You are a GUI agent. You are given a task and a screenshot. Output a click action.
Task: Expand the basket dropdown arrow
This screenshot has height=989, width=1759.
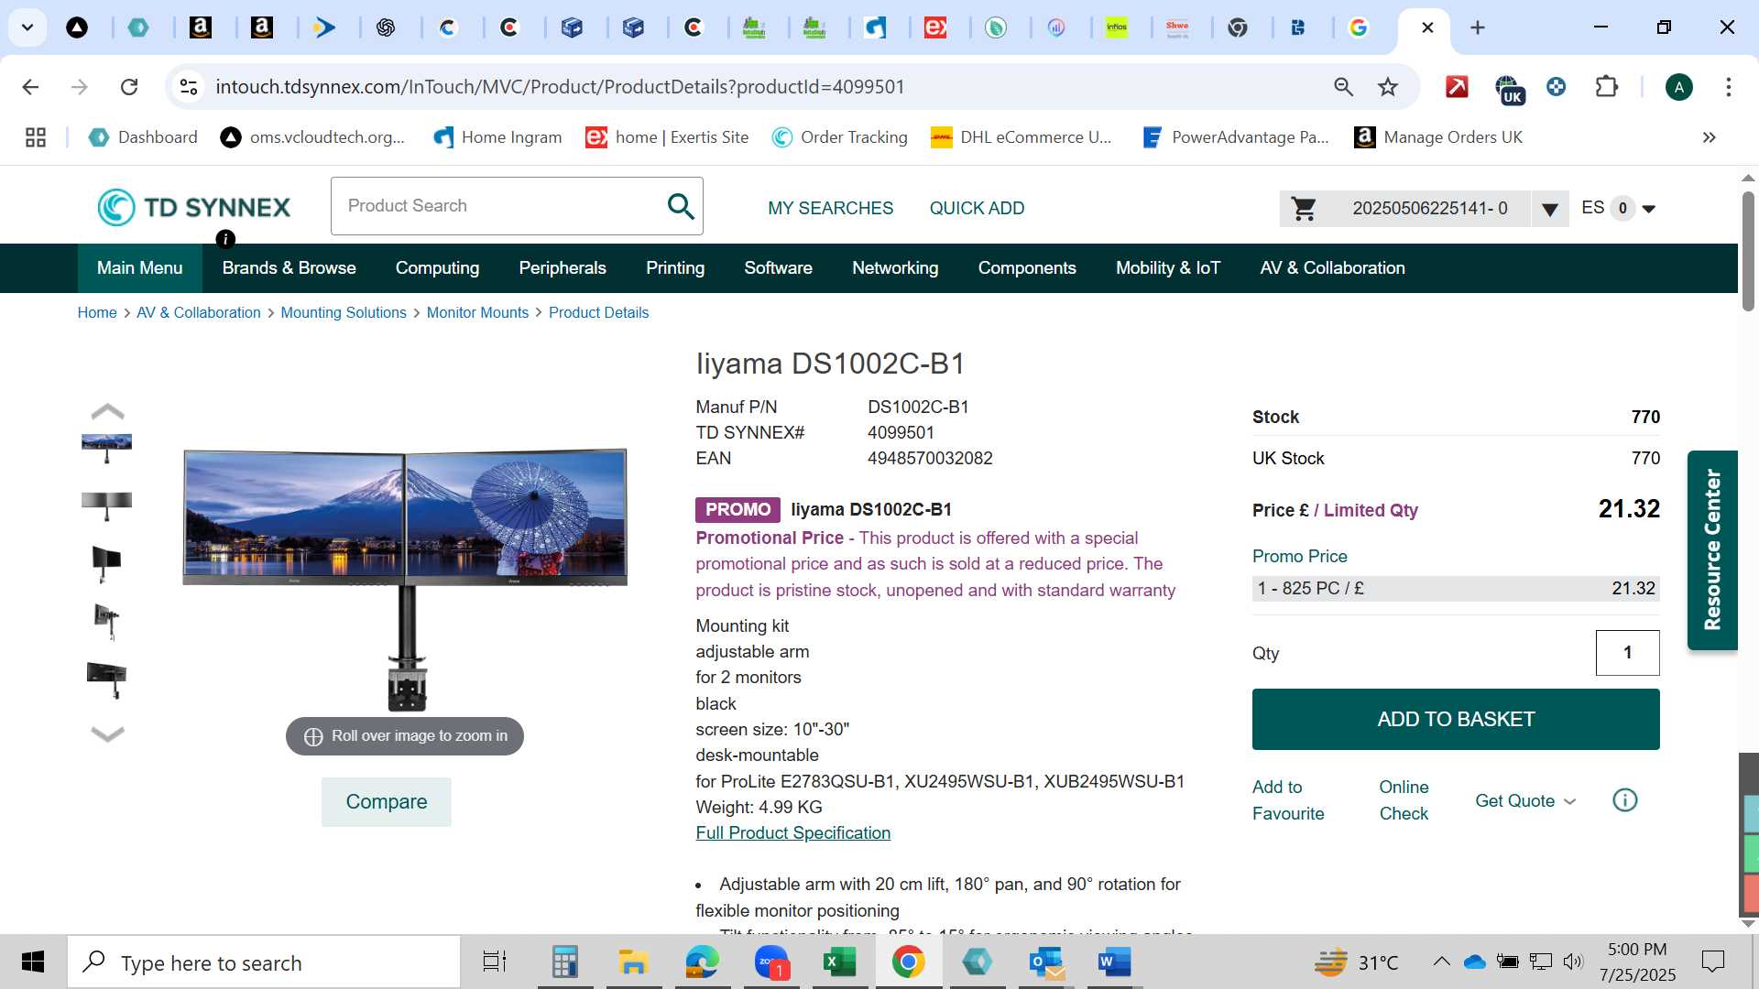click(1549, 210)
